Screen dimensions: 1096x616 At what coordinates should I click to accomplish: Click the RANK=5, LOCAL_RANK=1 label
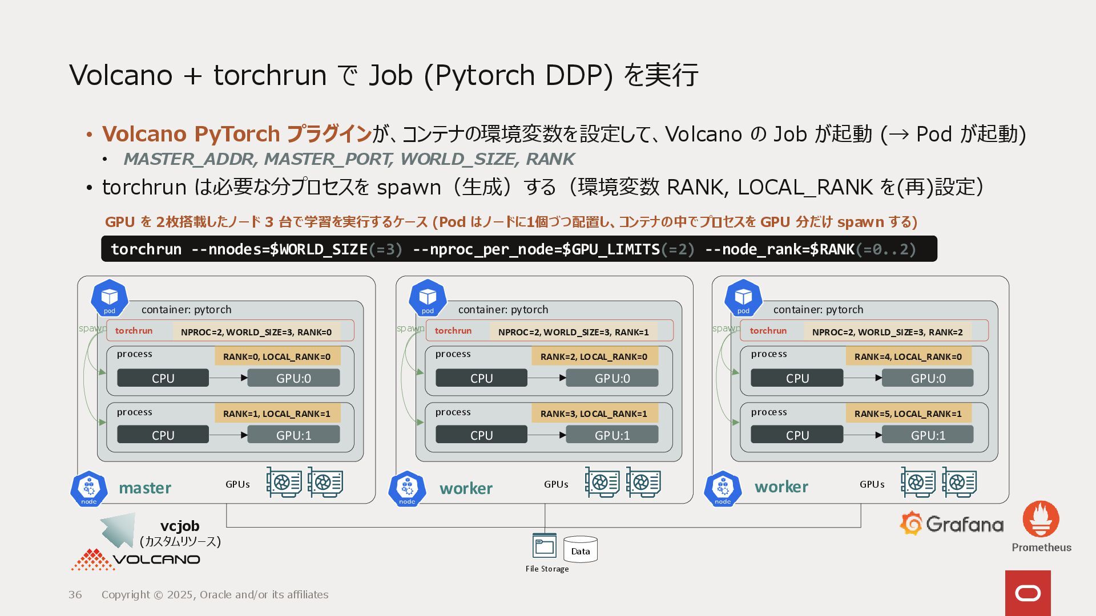pos(908,414)
